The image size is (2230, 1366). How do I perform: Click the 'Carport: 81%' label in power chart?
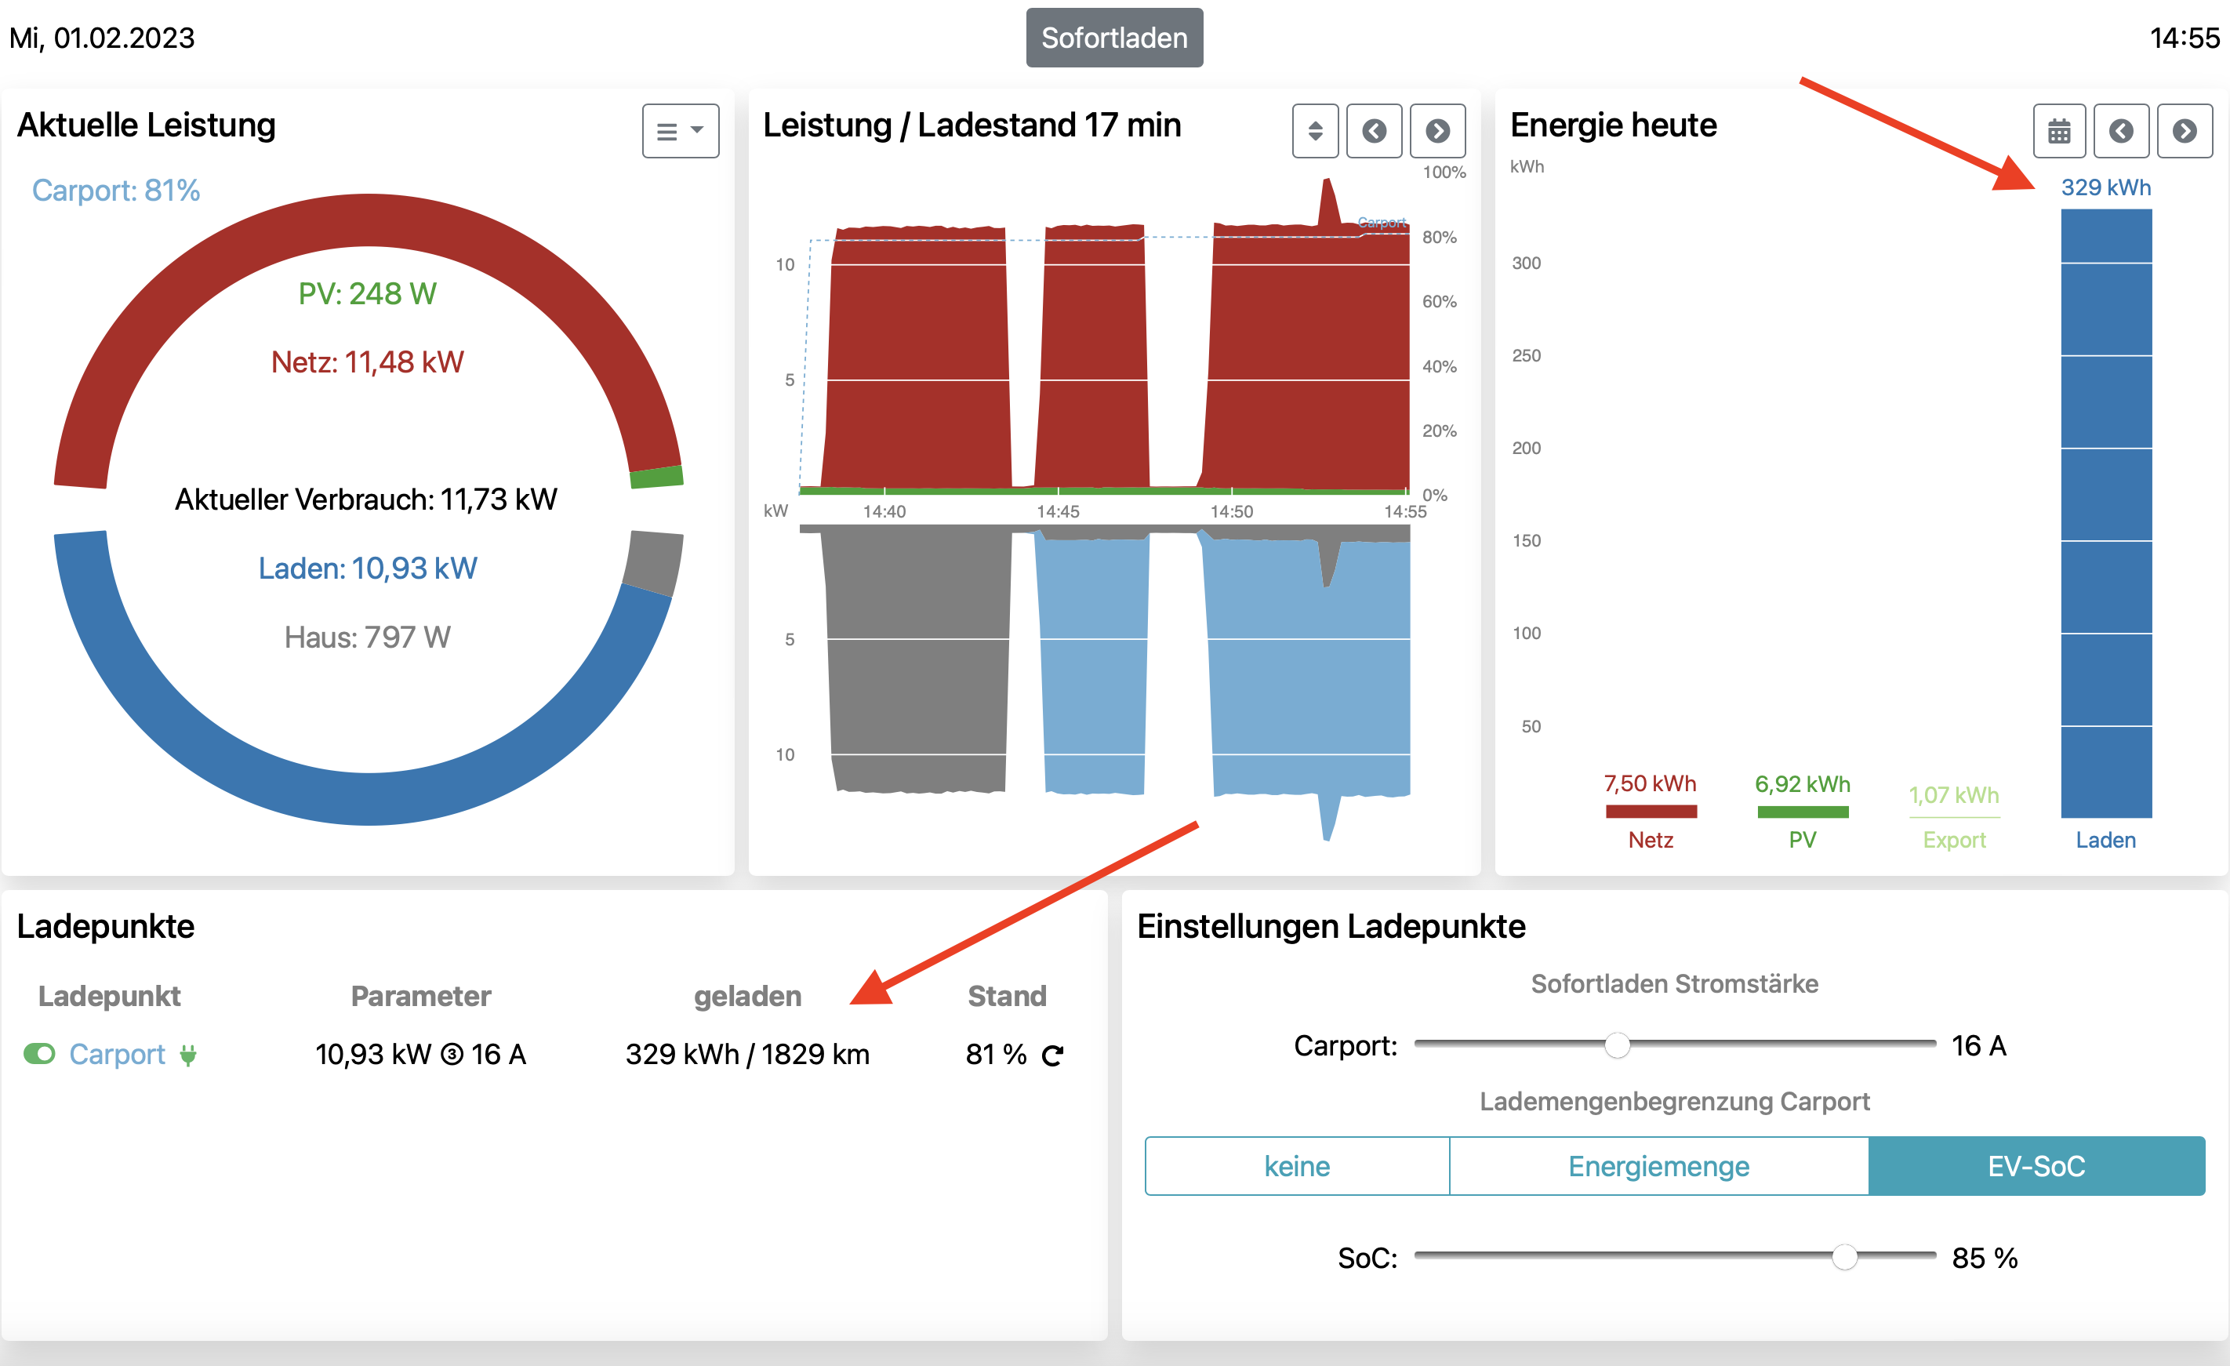tap(116, 190)
